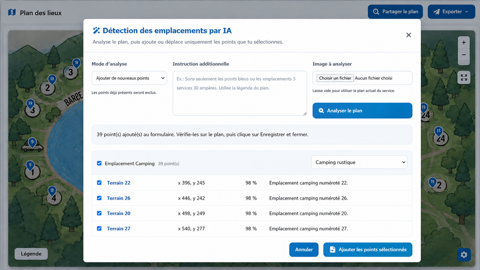Toggle the Emplacement Camping group checkbox
Image resolution: width=480 pixels, height=270 pixels.
click(x=99, y=163)
